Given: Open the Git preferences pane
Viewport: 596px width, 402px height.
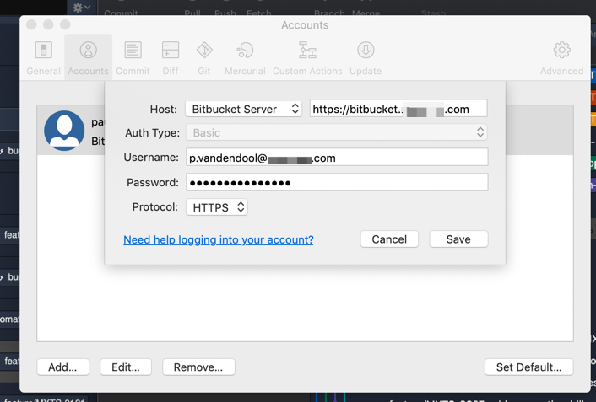Looking at the screenshot, I should click(x=204, y=57).
